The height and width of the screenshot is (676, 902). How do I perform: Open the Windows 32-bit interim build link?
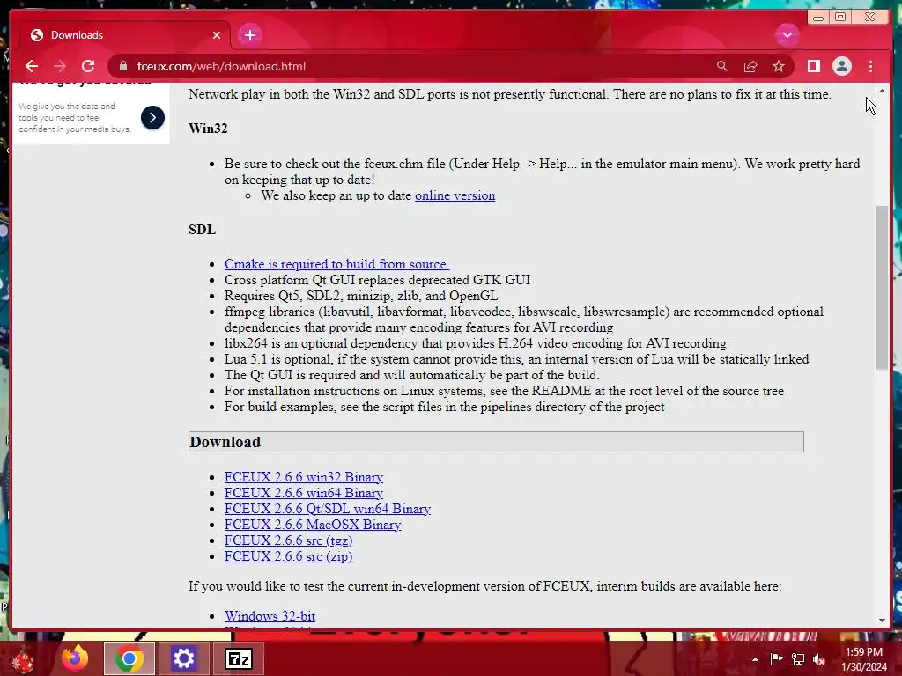(270, 616)
